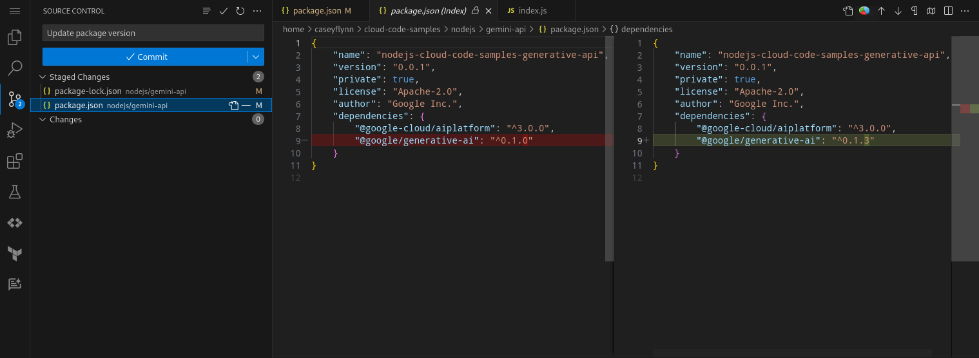Click the Staged Changes count badge '2'
Image resolution: width=979 pixels, height=358 pixels.
[258, 77]
